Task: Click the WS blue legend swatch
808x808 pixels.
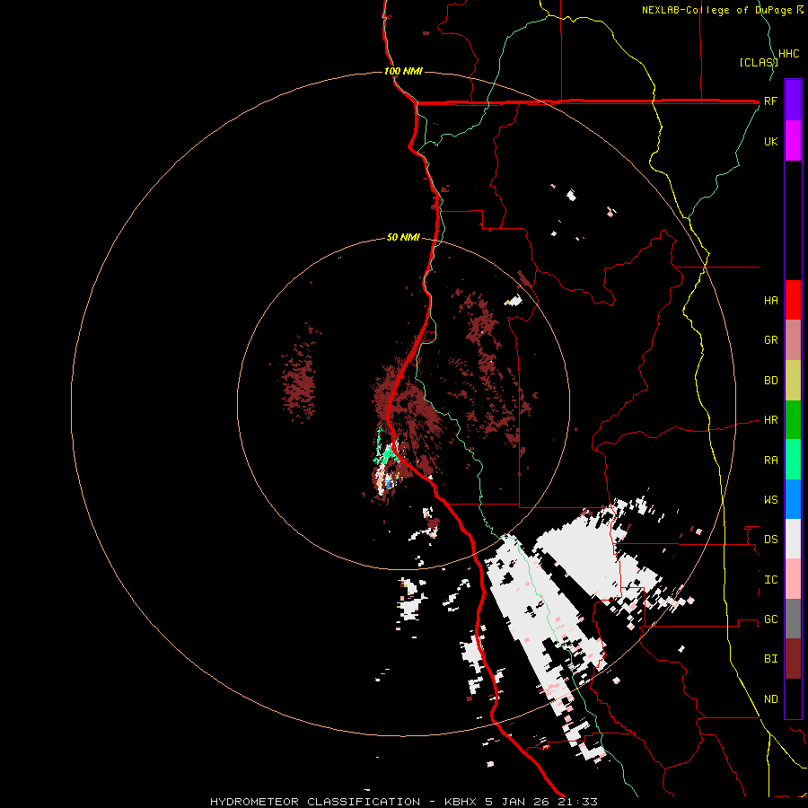Action: tap(793, 499)
